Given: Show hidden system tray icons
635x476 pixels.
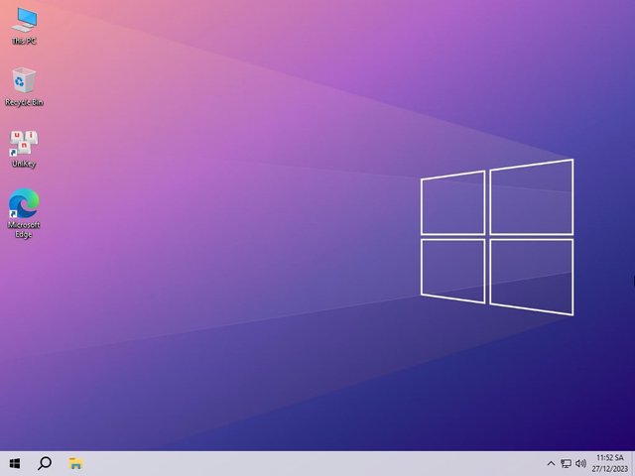Looking at the screenshot, I should (551, 464).
